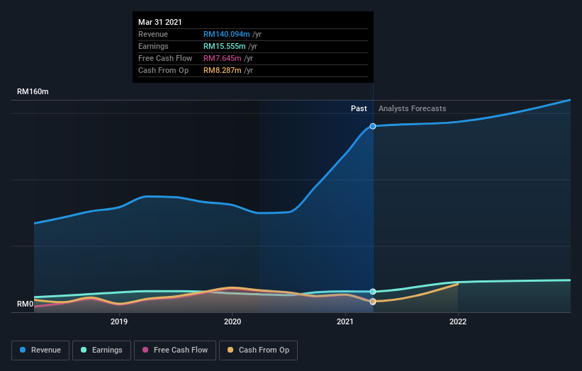Click the RM7.645m free cash flow value
582x371 pixels.
[x=223, y=58]
